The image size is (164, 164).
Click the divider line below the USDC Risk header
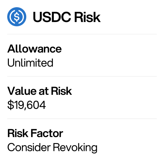[x=82, y=34]
